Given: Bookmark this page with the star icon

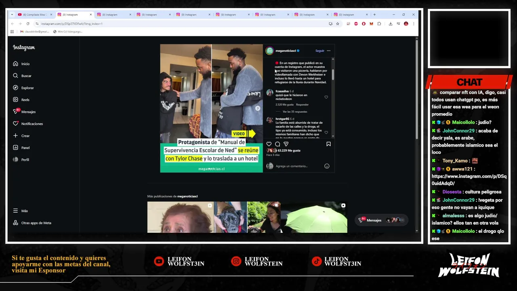Looking at the screenshot, I should pyautogui.click(x=338, y=24).
